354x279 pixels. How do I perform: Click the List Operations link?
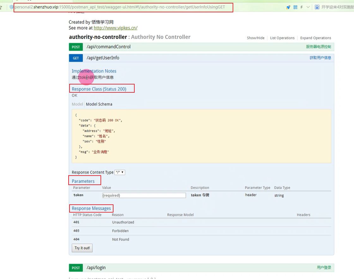point(282,38)
